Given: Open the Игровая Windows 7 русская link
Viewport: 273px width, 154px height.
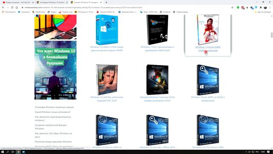Looking at the screenshot, I should pos(157,99).
